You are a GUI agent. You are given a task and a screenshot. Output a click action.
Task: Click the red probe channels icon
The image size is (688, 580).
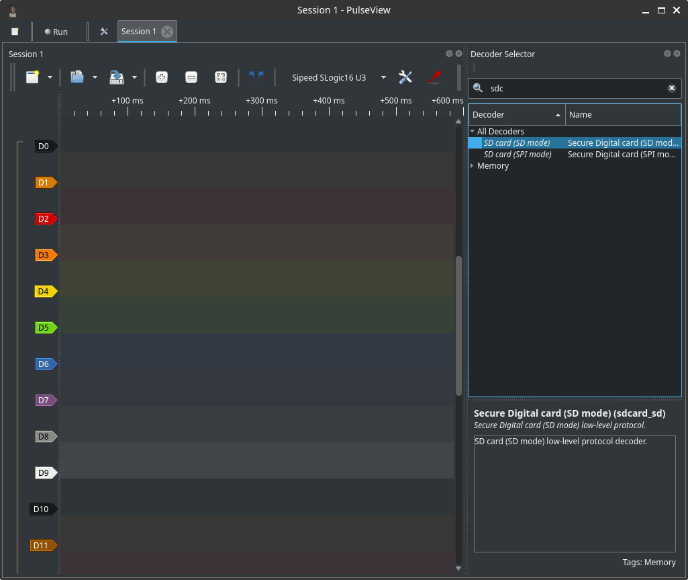pos(434,77)
